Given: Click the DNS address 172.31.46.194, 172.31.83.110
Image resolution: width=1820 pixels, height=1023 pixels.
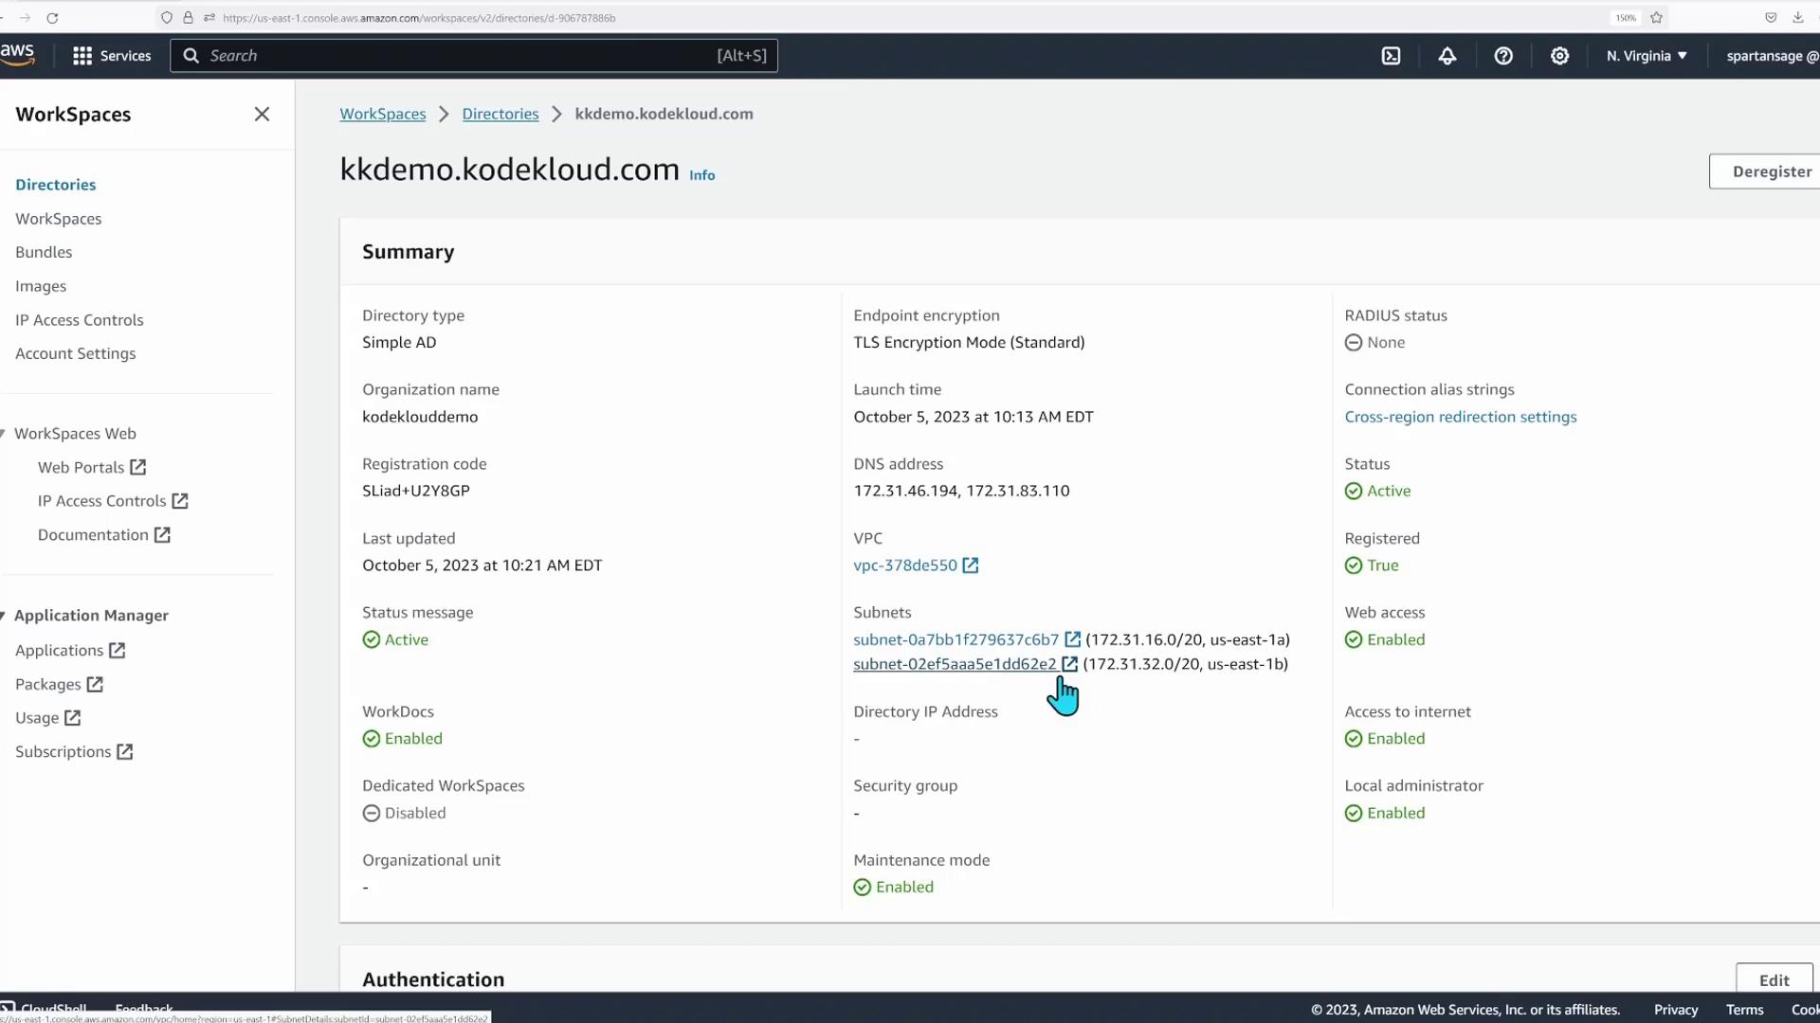Looking at the screenshot, I should (961, 491).
